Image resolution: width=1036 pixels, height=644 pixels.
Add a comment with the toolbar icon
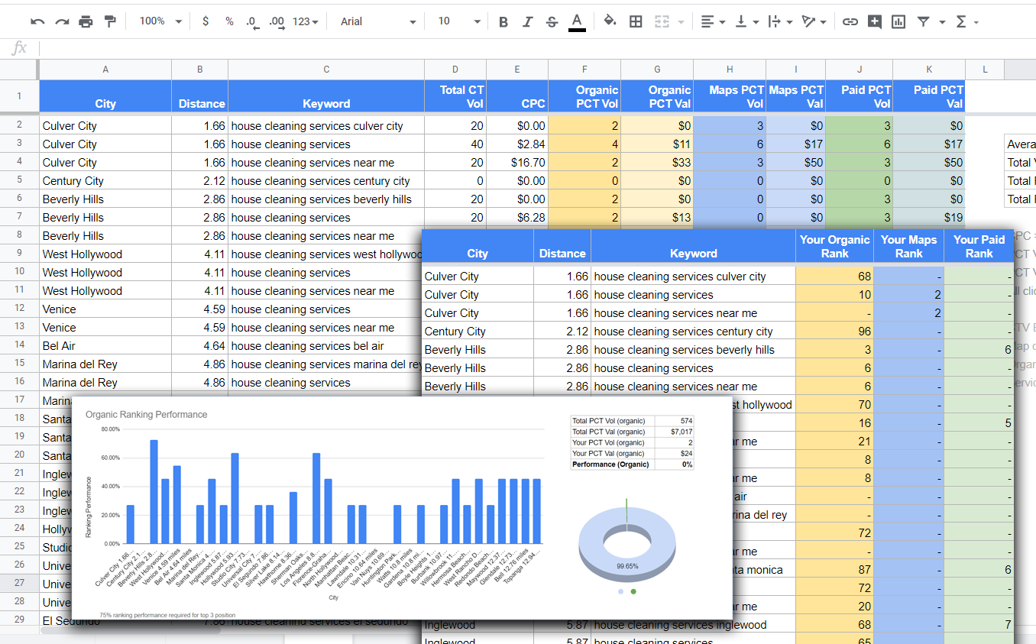874,21
